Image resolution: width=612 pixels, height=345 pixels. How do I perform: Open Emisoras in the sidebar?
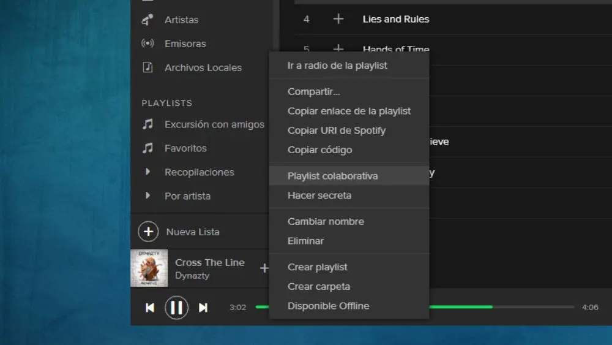(x=185, y=44)
